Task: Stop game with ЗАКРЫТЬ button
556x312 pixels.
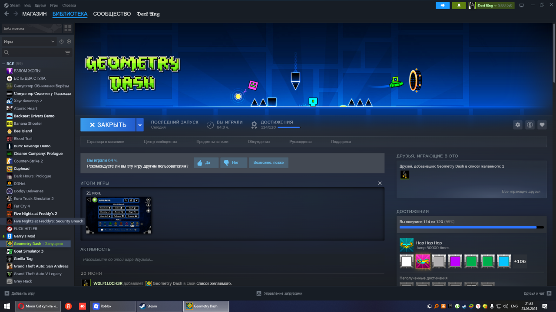Action: 108,125
